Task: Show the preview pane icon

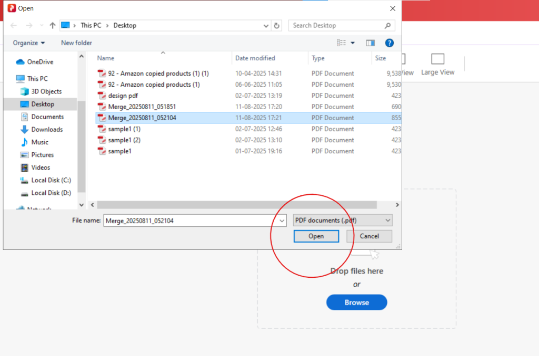Action: click(370, 43)
